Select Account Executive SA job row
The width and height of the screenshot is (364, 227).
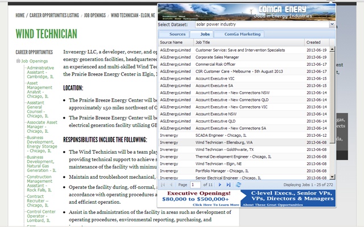tap(244, 86)
